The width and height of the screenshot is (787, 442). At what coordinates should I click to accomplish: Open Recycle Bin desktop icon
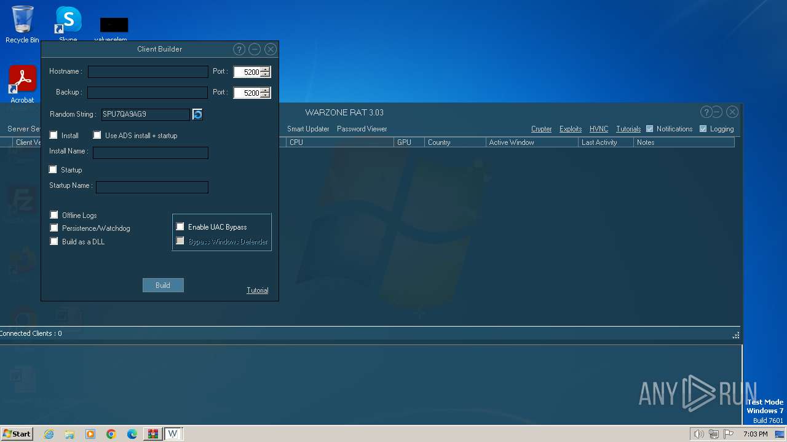[x=22, y=25]
